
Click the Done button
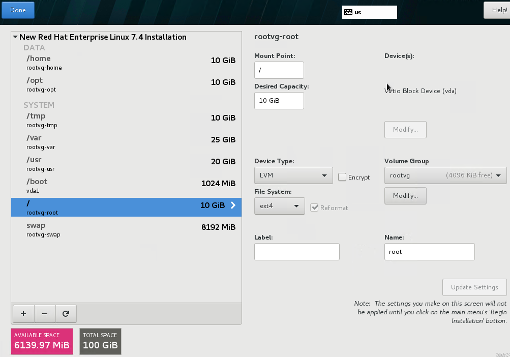click(18, 10)
